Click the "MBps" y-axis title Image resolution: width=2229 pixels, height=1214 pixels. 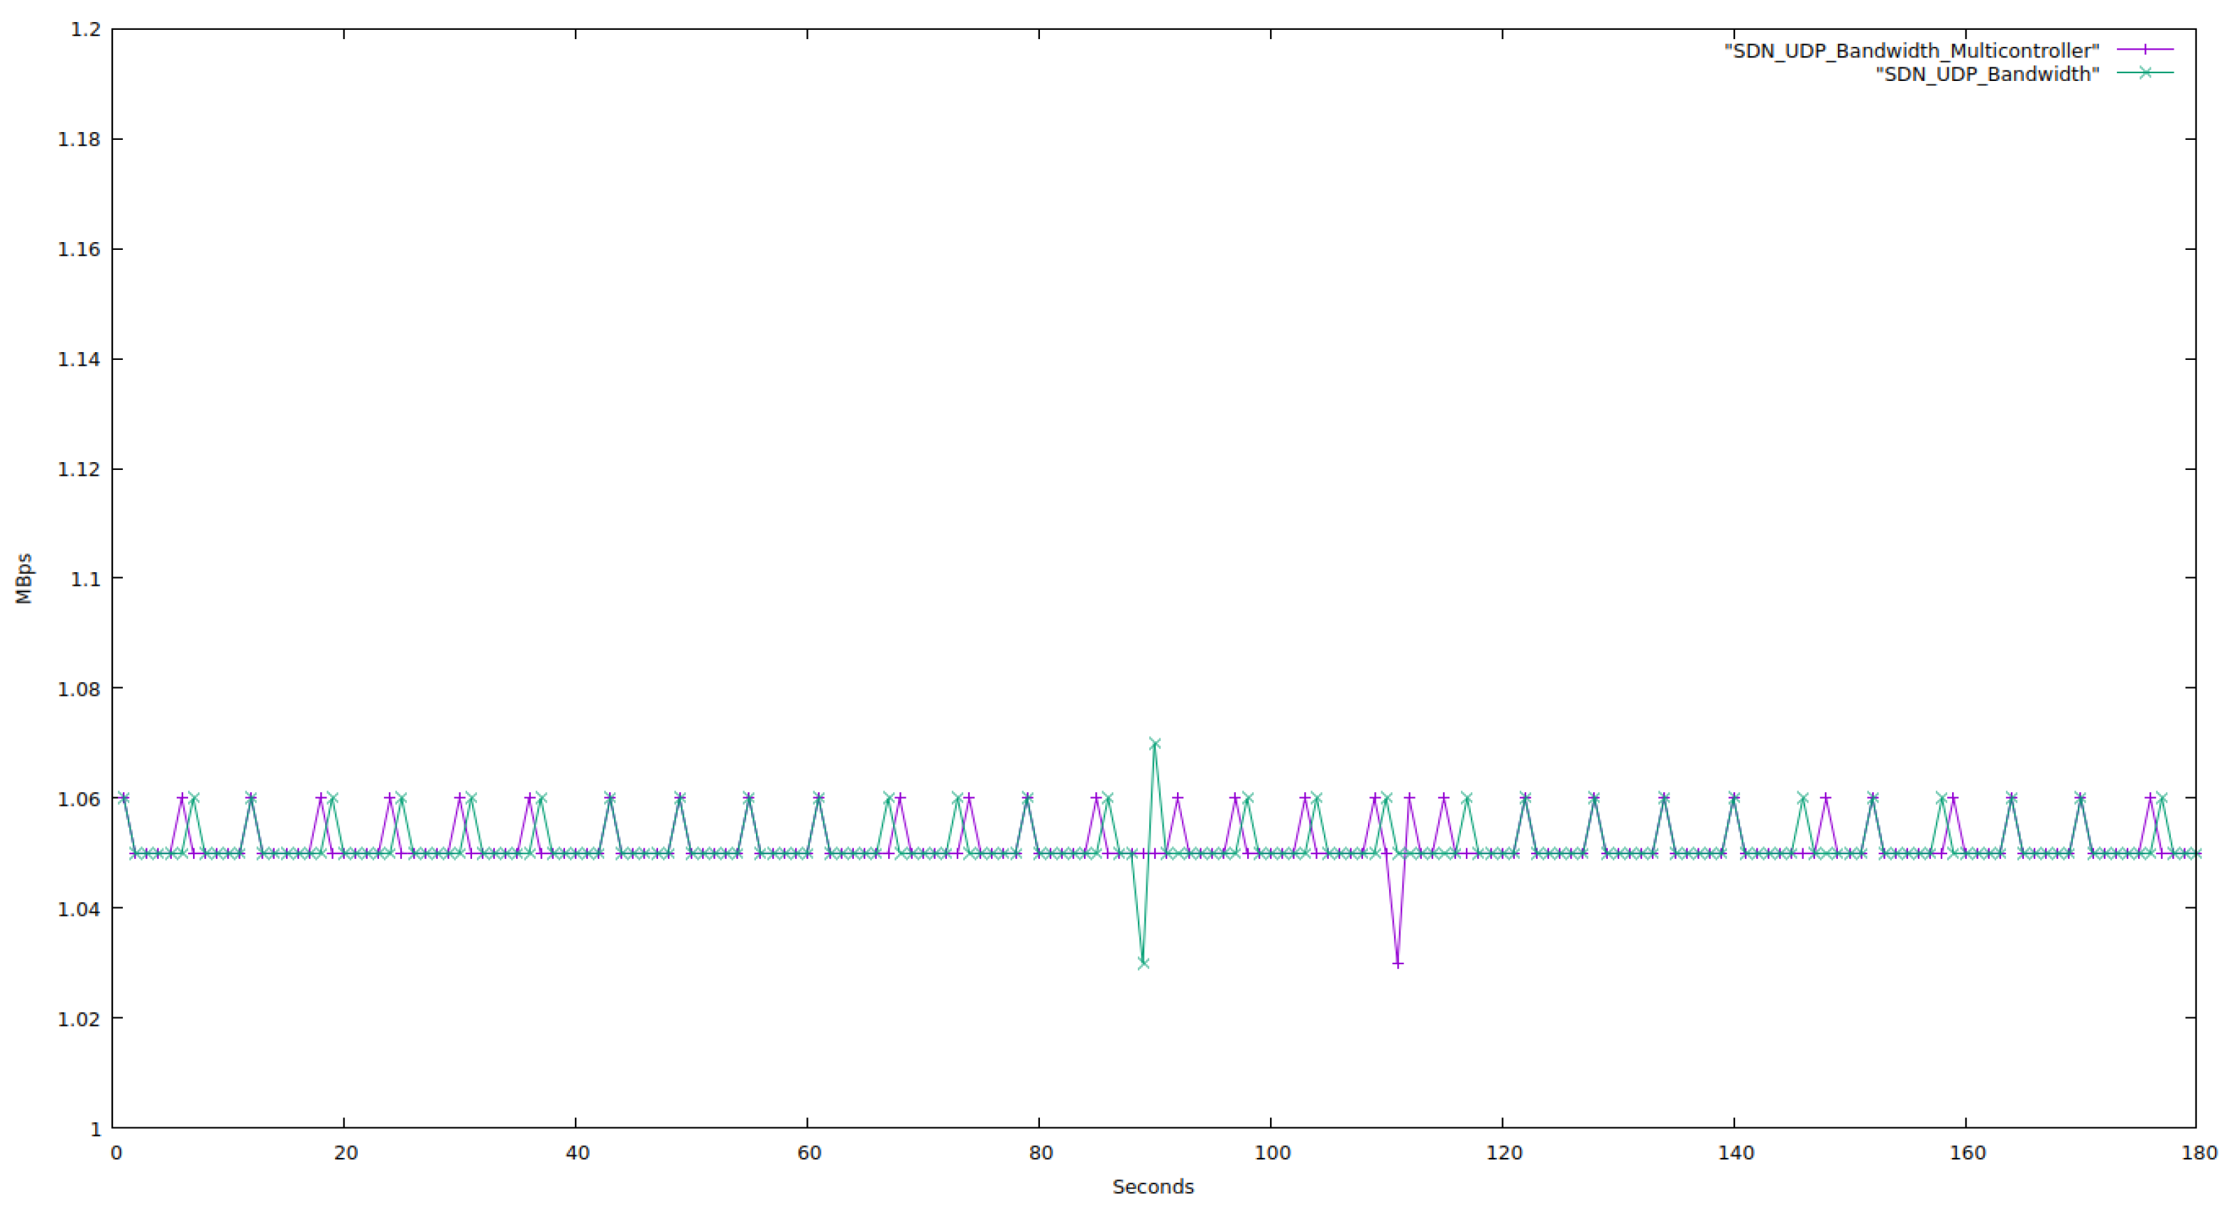tap(23, 578)
